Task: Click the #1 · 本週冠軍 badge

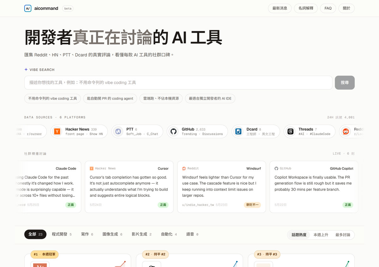Action: 45,254
